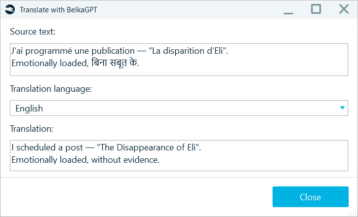The height and width of the screenshot is (217, 358).
Task: Click "I scheduled a post" in the translation
Action: coord(47,147)
